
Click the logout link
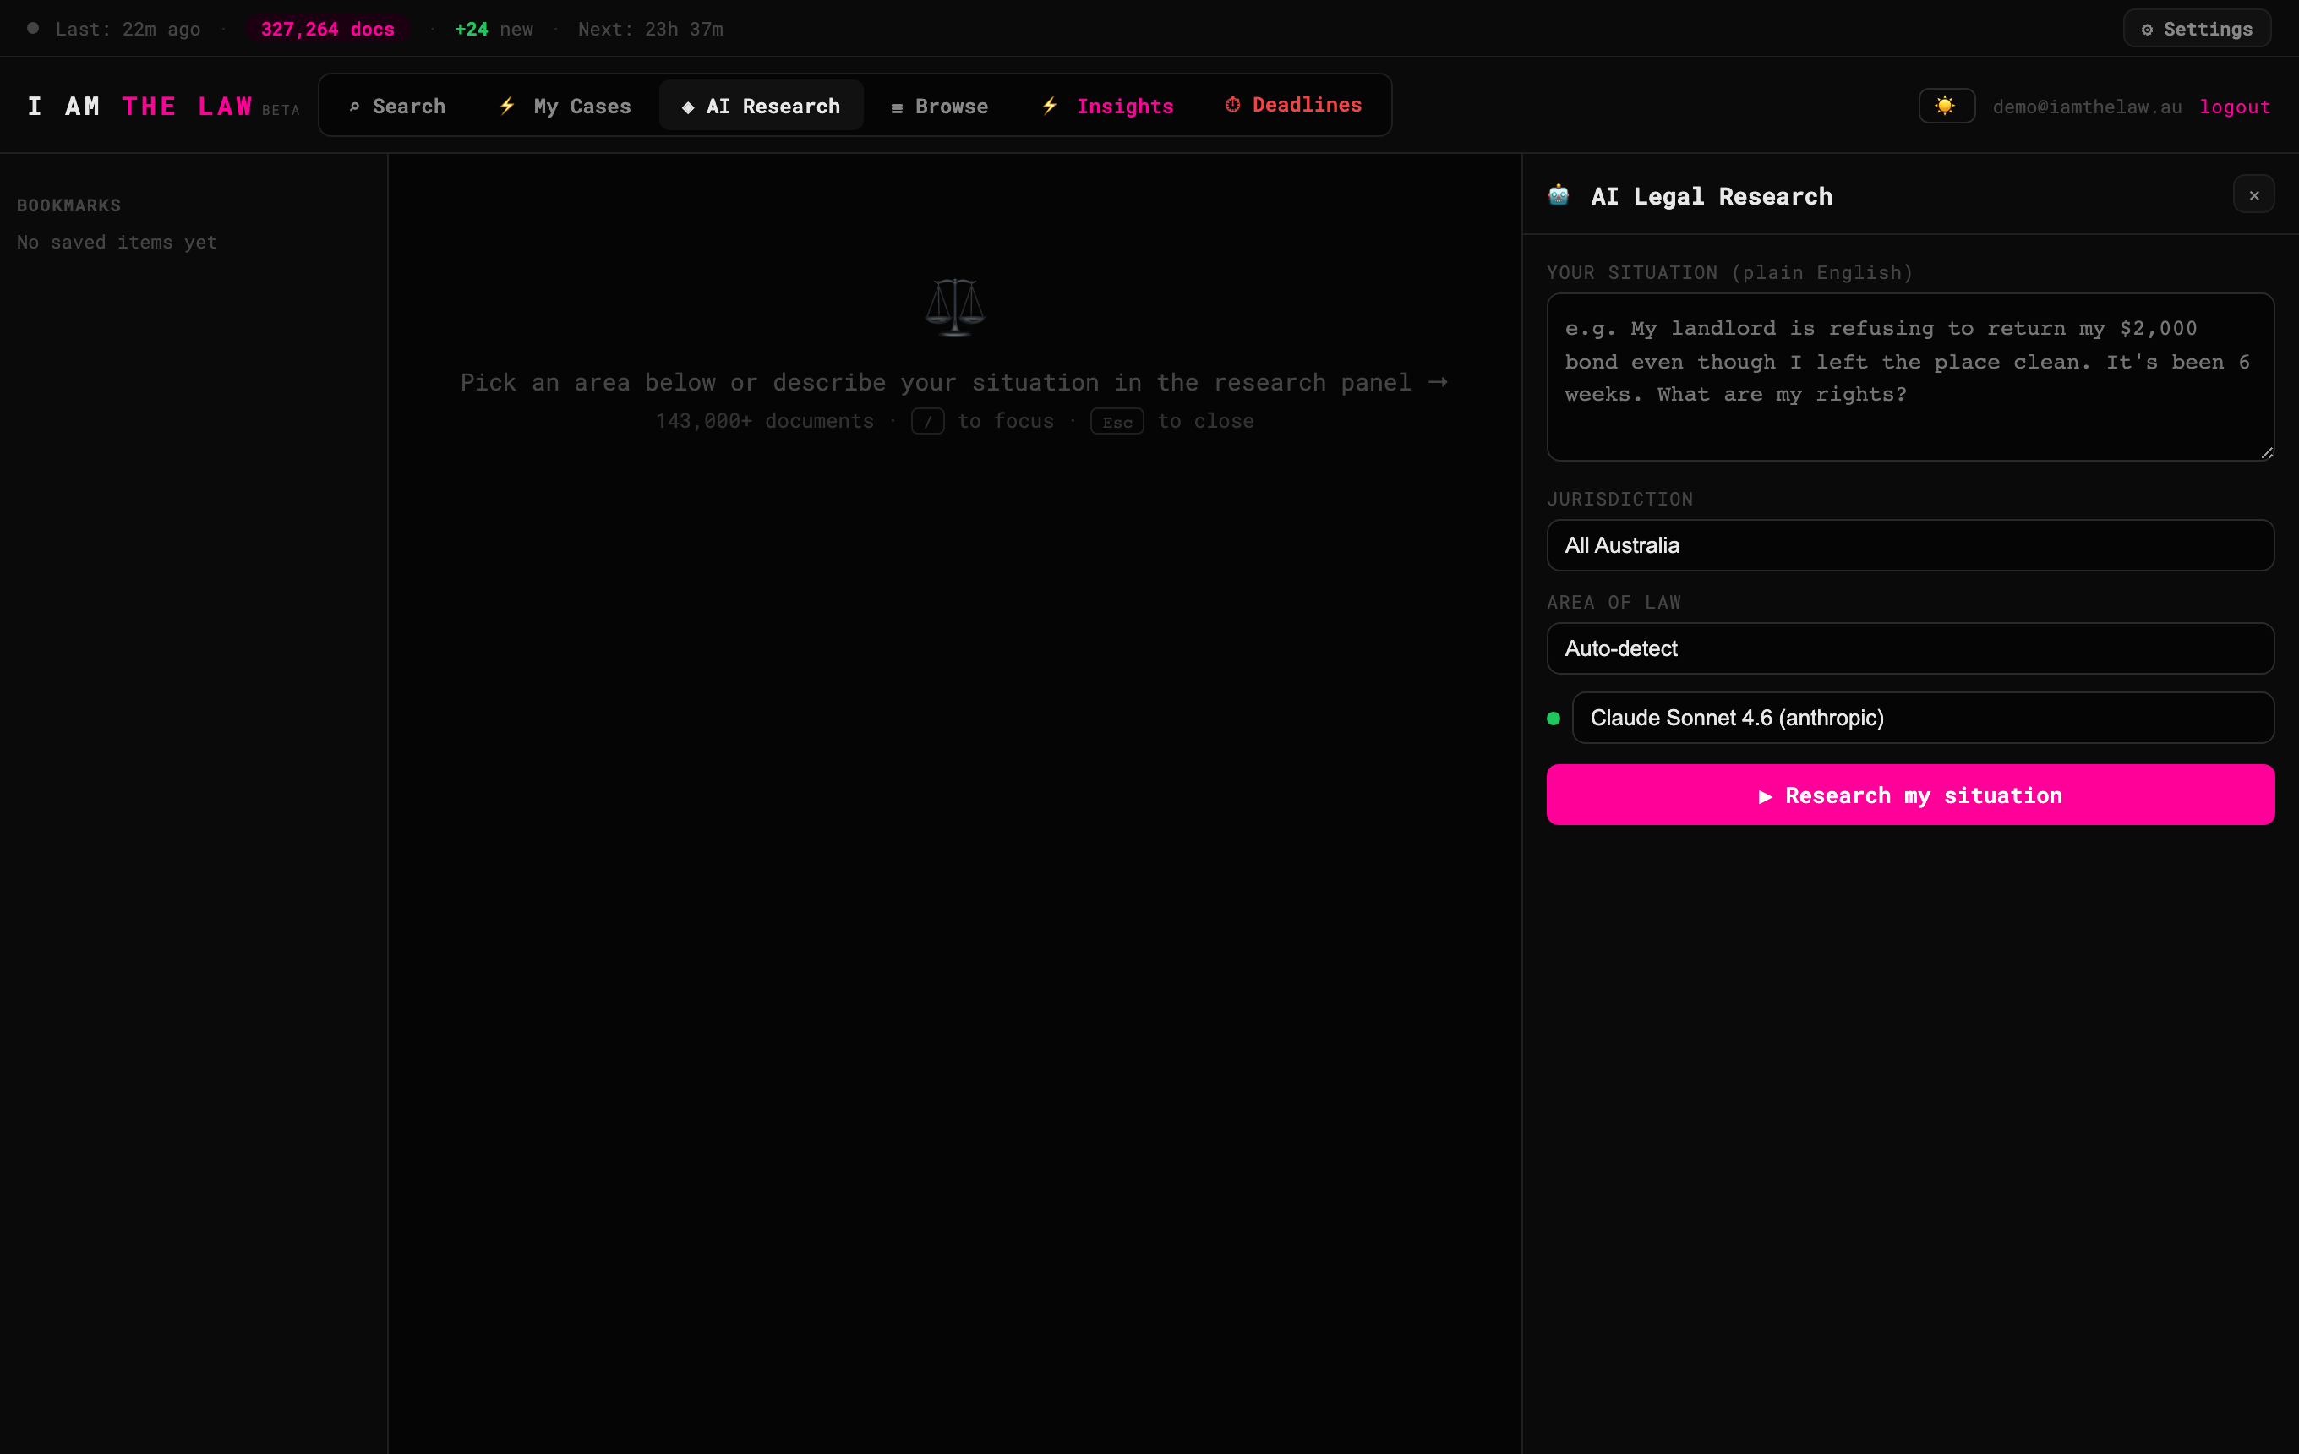[x=2235, y=107]
